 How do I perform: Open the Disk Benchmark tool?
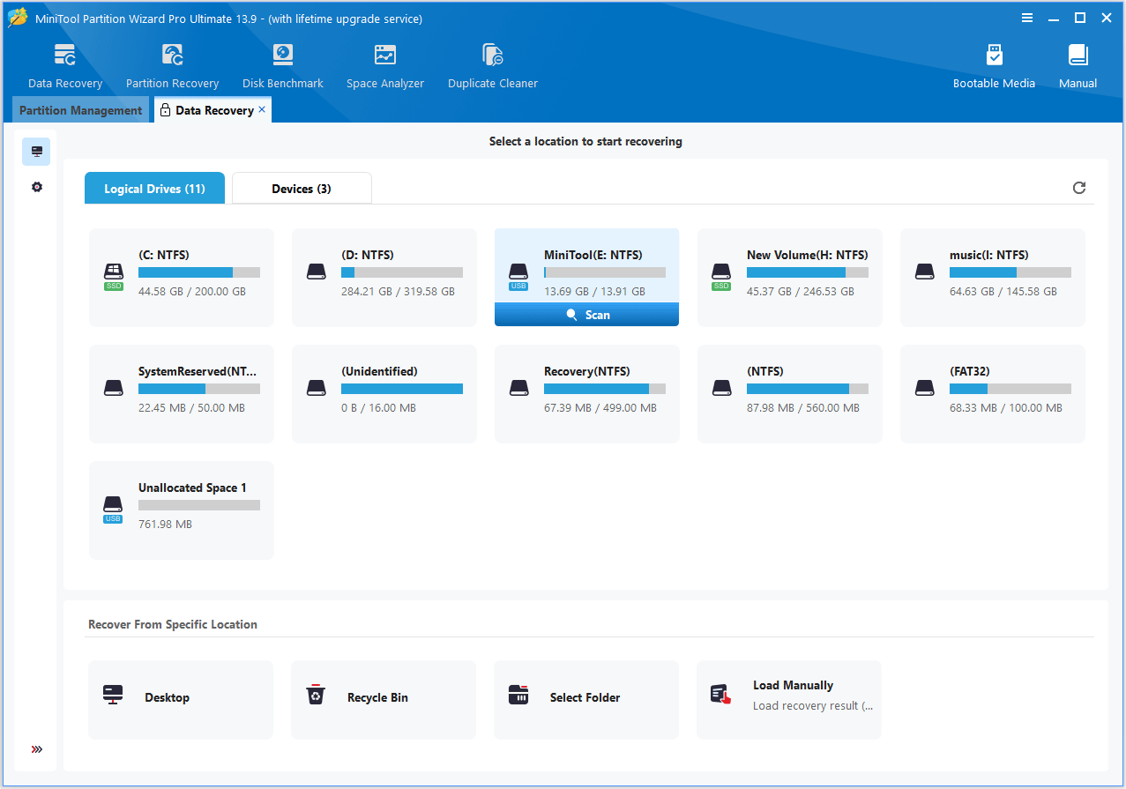tap(283, 65)
